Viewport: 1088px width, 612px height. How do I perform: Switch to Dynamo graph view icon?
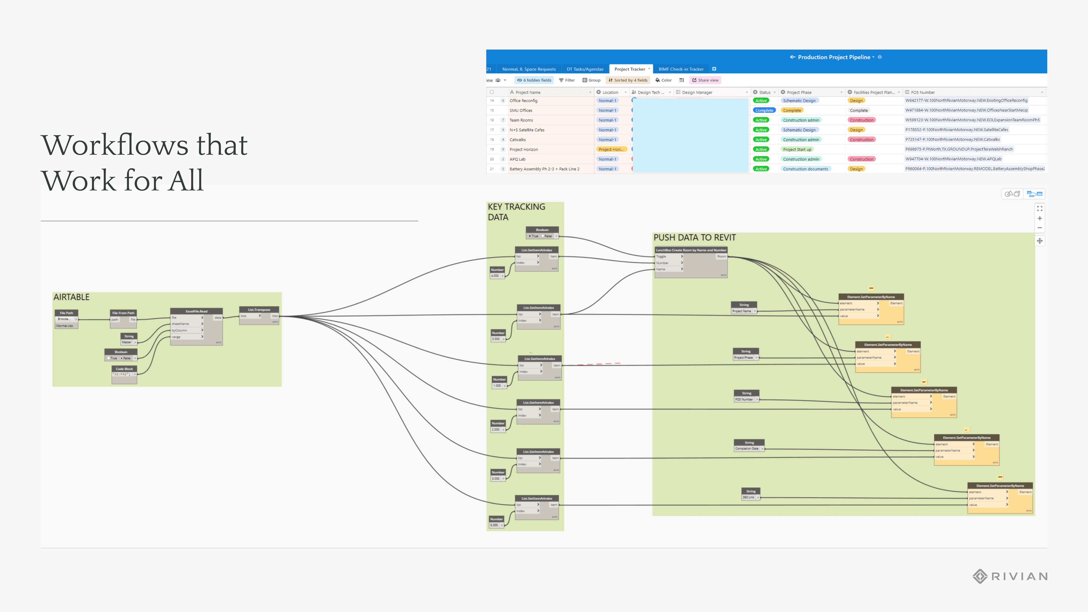click(x=1034, y=194)
